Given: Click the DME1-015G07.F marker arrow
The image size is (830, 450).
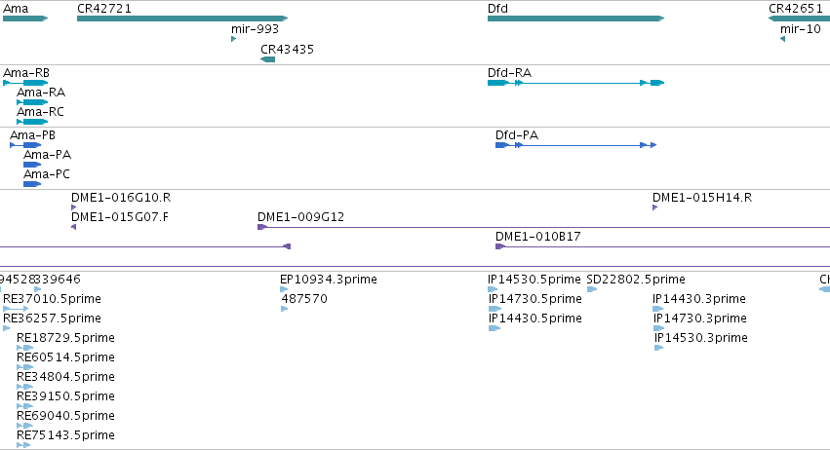Looking at the screenshot, I should (73, 227).
